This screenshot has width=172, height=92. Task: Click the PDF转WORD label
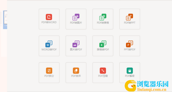coord(49,22)
